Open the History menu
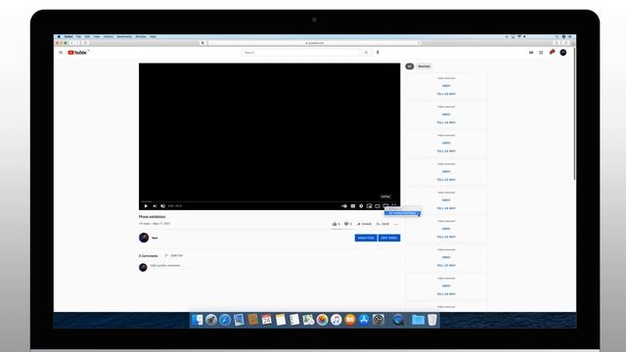This screenshot has height=352, width=626. (109, 37)
